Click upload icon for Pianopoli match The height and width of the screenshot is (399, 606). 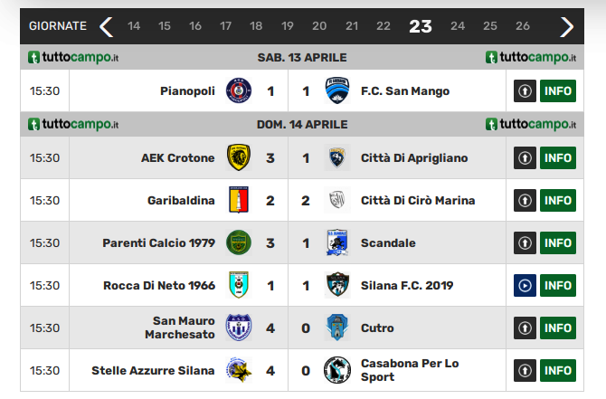525,90
